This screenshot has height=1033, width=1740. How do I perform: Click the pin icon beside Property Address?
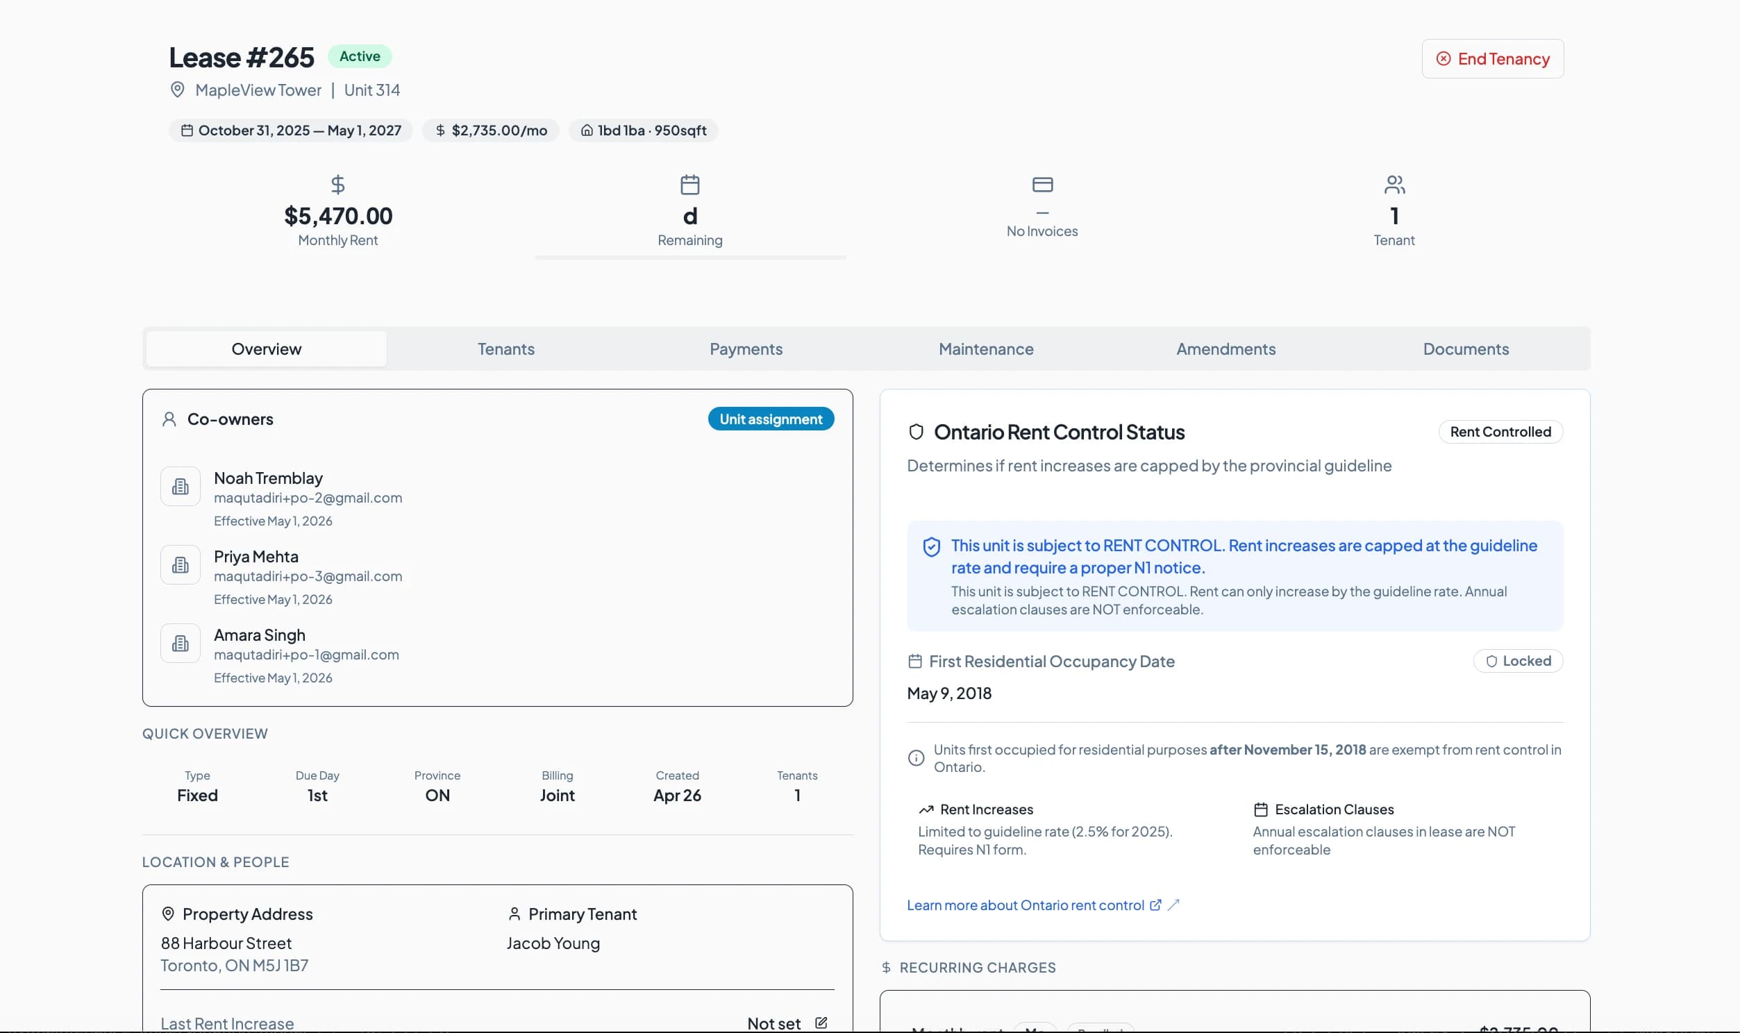click(168, 914)
